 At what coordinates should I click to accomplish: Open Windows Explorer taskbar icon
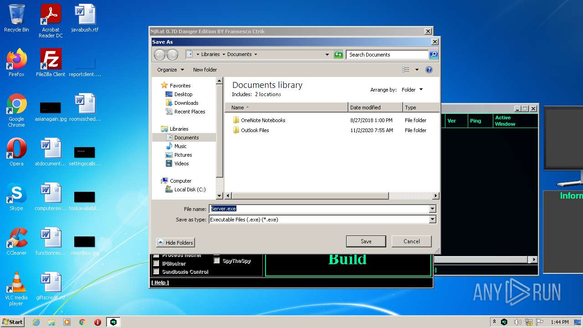click(51, 322)
